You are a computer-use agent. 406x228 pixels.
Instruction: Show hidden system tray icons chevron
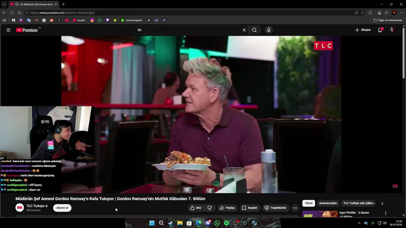click(359, 223)
